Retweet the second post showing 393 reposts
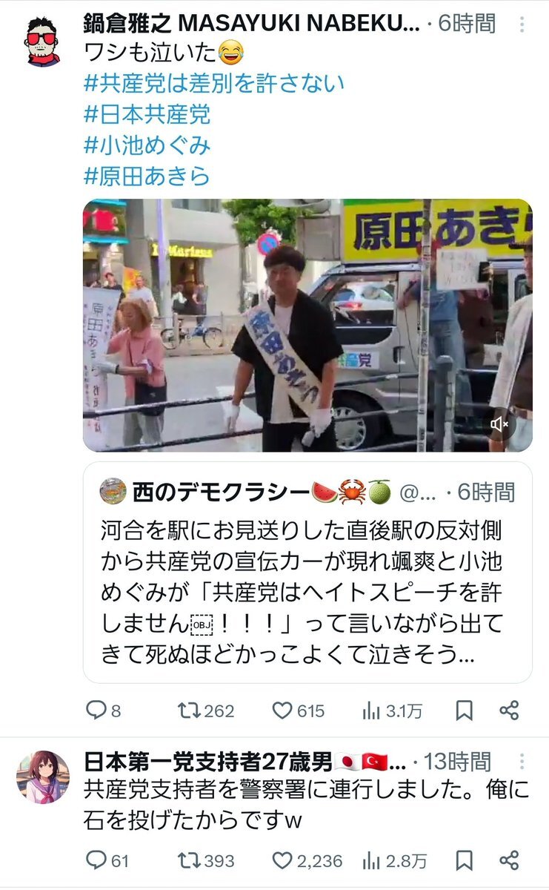 coord(190,860)
